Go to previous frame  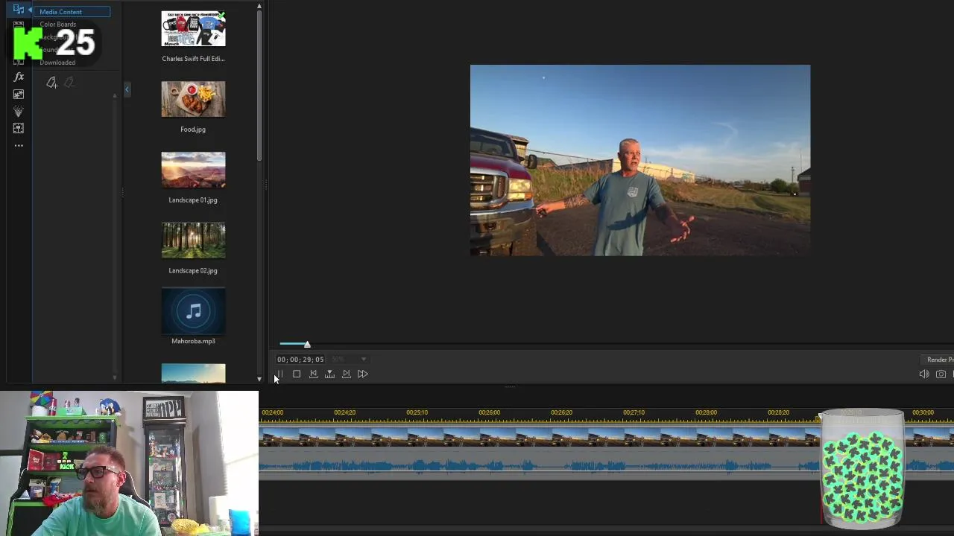[x=313, y=374]
